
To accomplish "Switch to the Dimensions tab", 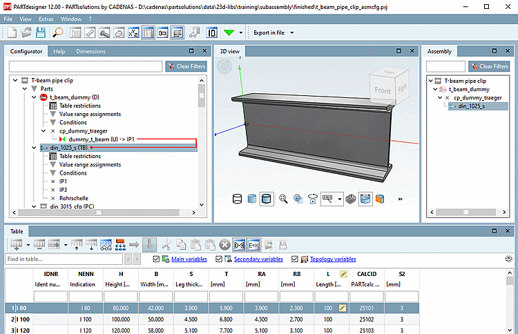I will pyautogui.click(x=90, y=51).
